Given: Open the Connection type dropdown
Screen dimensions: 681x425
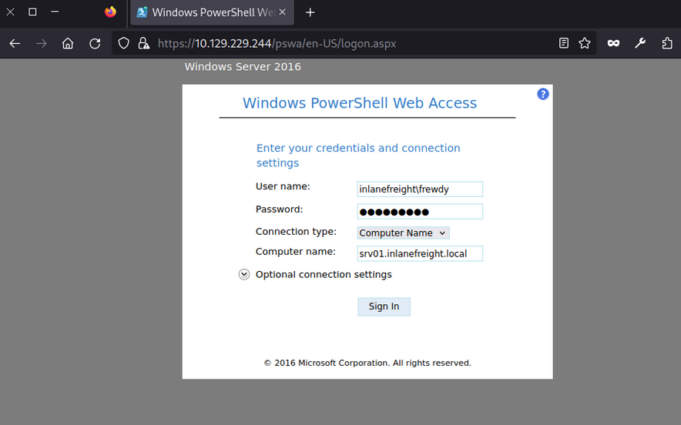Looking at the screenshot, I should click(404, 233).
